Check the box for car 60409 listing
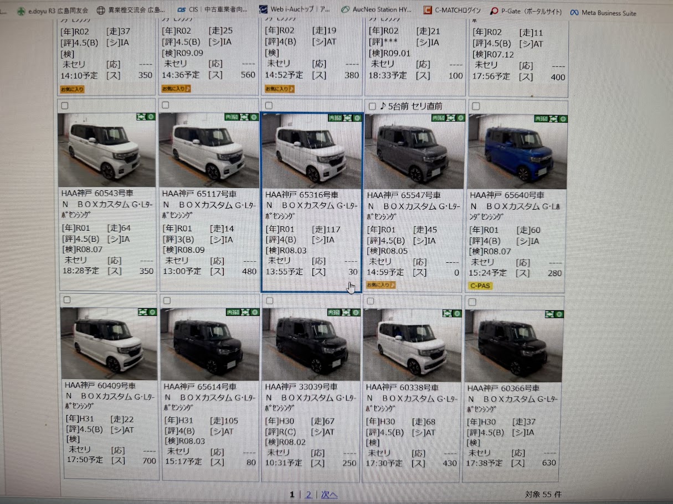Image resolution: width=673 pixels, height=504 pixels. coord(66,300)
